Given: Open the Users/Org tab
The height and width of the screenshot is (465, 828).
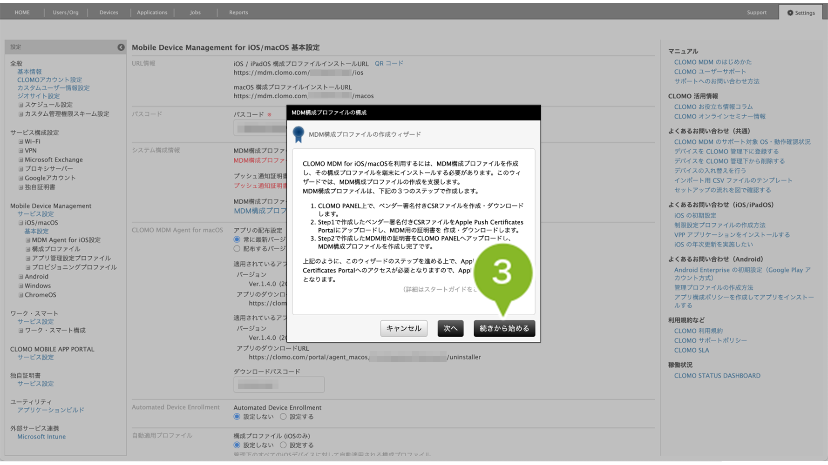Looking at the screenshot, I should 66,13.
